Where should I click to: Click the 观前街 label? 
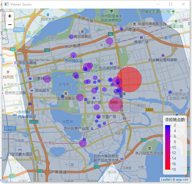[12, 85]
